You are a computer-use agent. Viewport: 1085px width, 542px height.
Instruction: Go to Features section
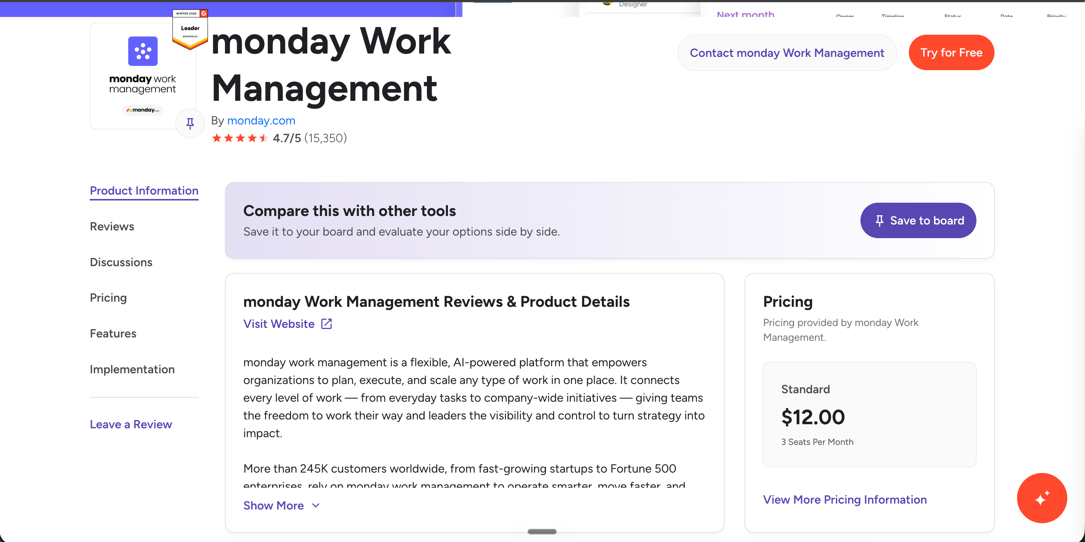coord(113,333)
